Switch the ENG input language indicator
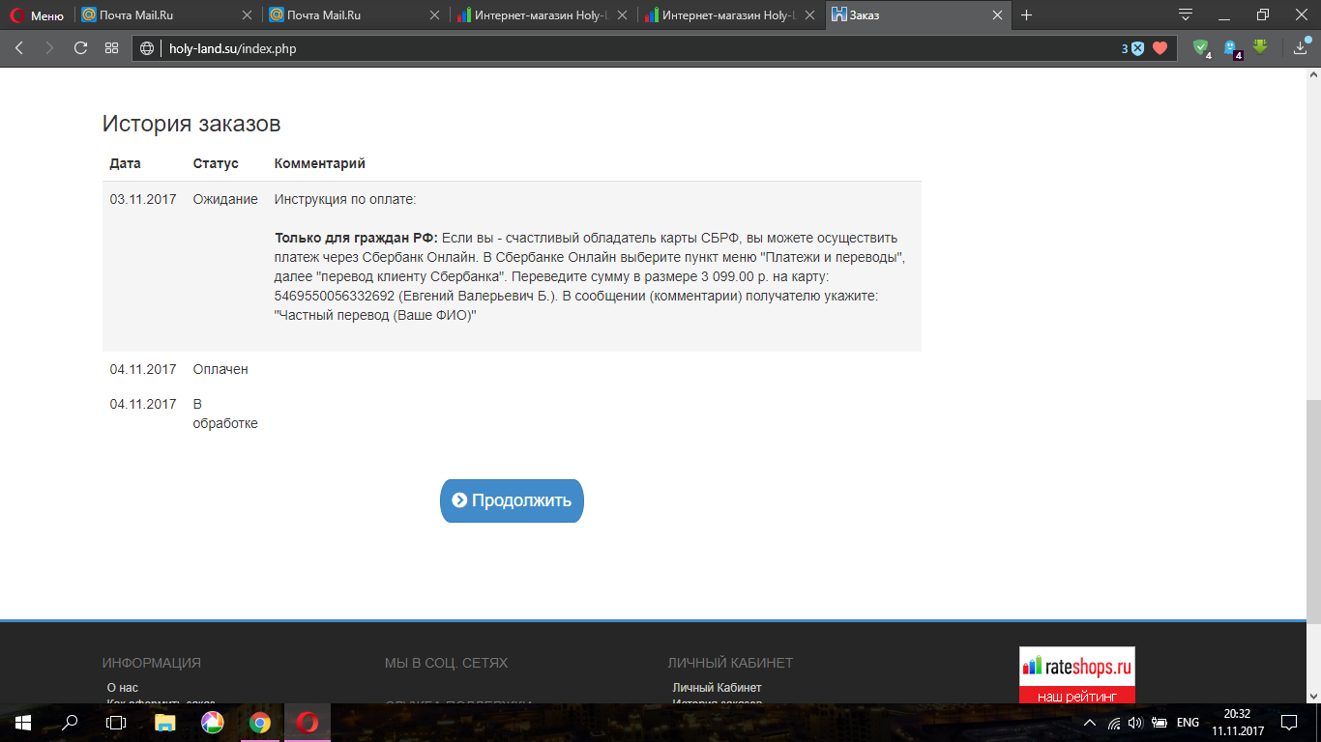Image resolution: width=1321 pixels, height=742 pixels. pos(1188,723)
